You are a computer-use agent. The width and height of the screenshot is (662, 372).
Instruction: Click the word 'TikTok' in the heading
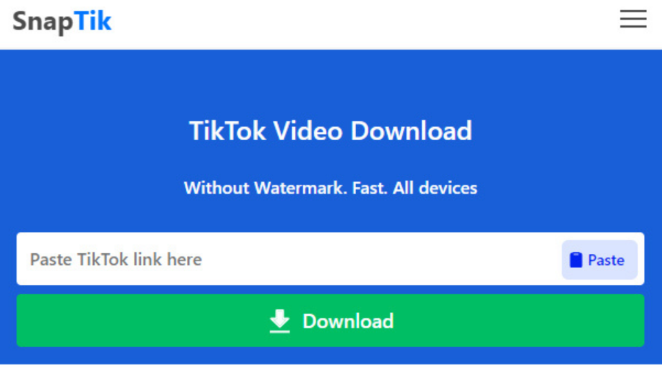tap(228, 130)
